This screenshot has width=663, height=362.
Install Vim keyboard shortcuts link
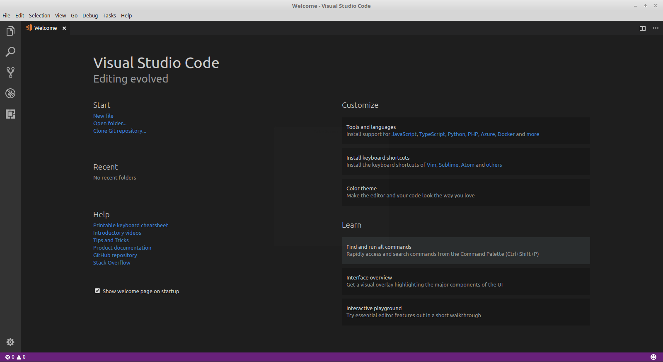[431, 165]
